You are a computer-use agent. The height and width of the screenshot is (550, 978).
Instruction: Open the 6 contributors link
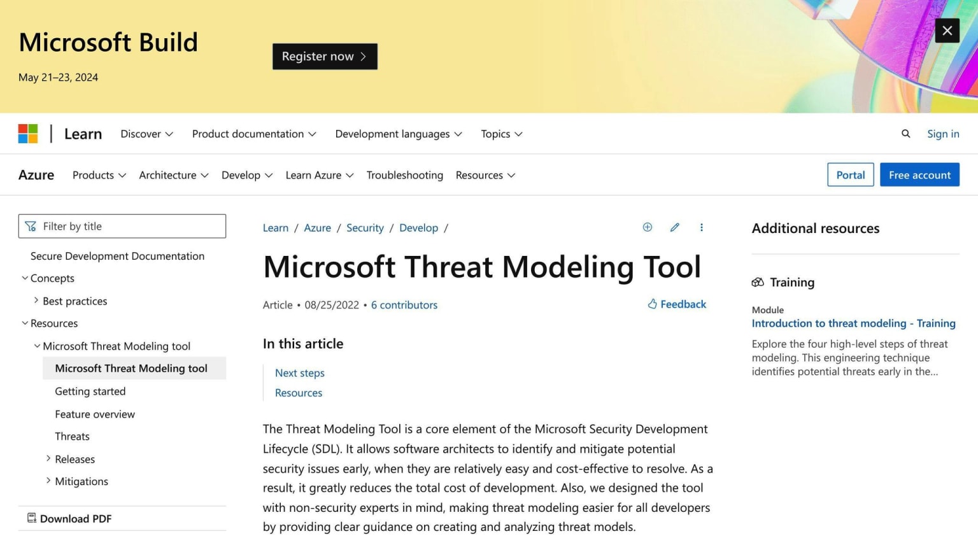(x=404, y=305)
